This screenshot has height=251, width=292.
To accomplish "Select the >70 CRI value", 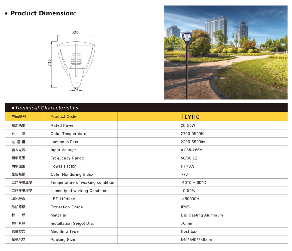I will point(184,175).
